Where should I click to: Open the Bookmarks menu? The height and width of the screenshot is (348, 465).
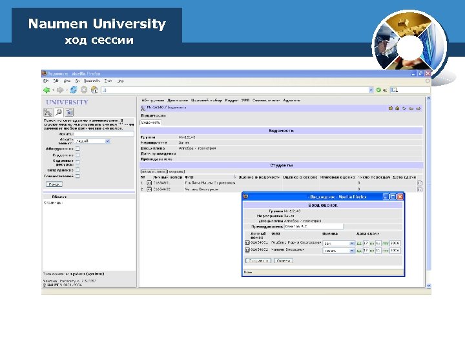pos(91,81)
